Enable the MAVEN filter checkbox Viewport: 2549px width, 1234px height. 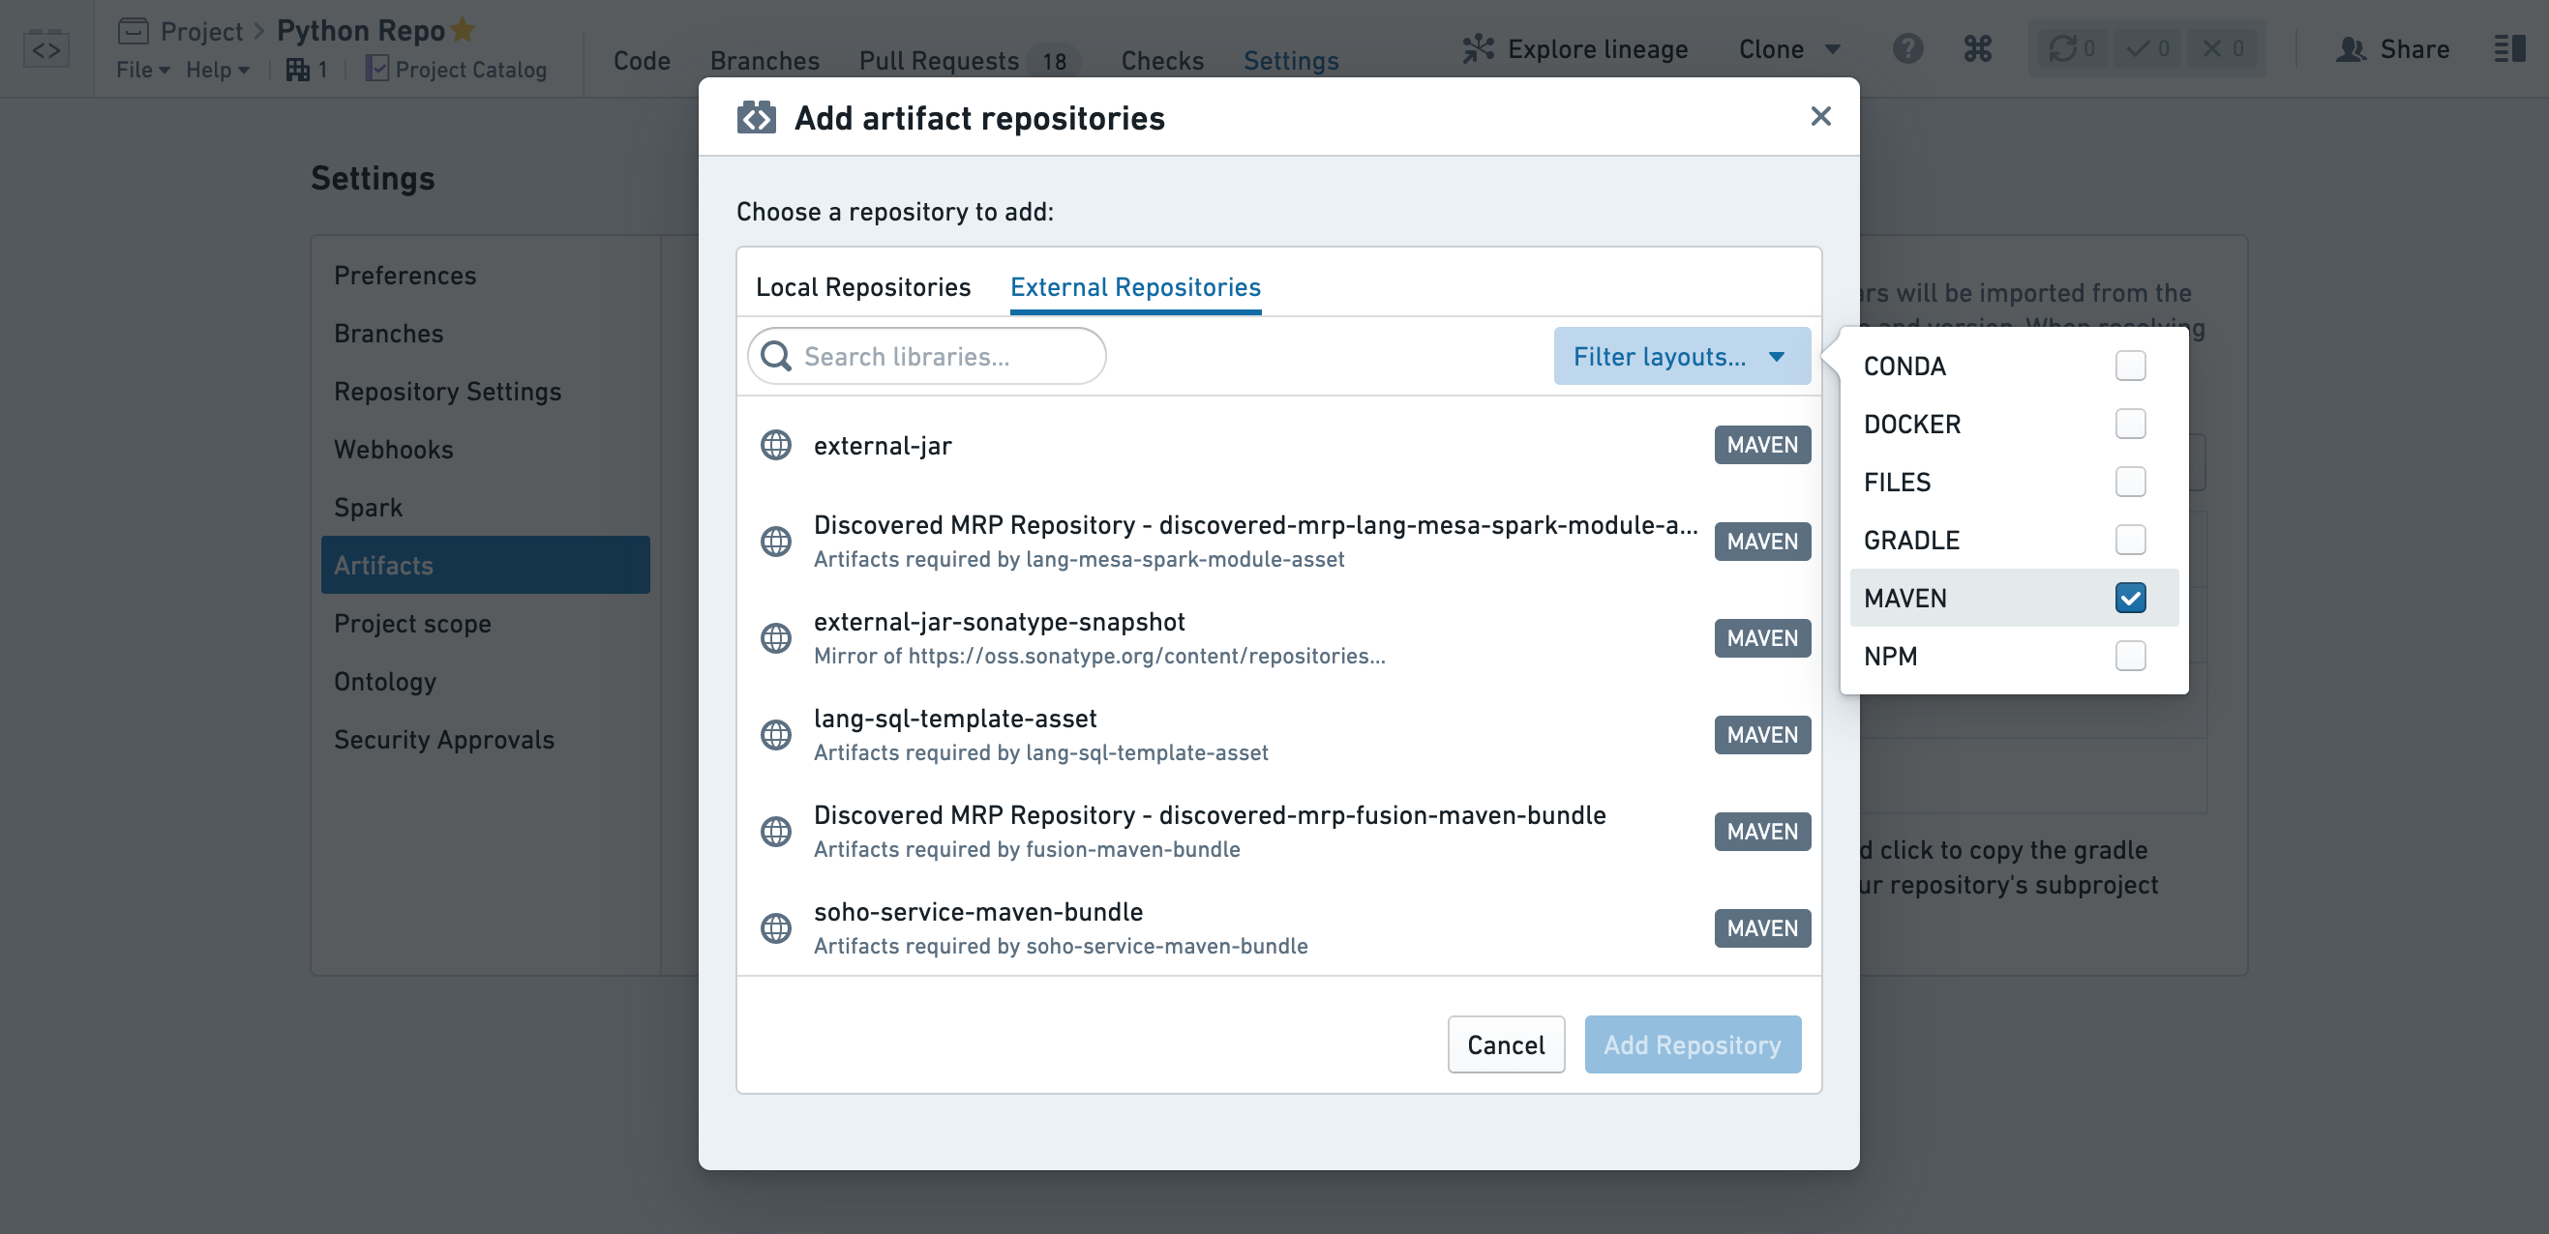click(x=2131, y=598)
